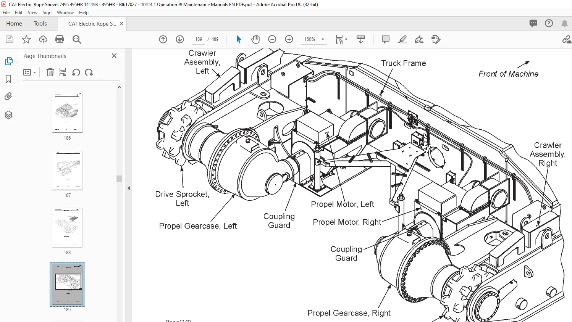Click the Propel Gearcase, Right label
The width and height of the screenshot is (572, 322).
coord(349,313)
